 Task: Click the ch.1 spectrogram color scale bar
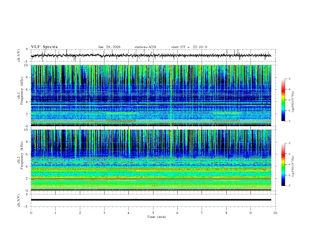(283, 100)
